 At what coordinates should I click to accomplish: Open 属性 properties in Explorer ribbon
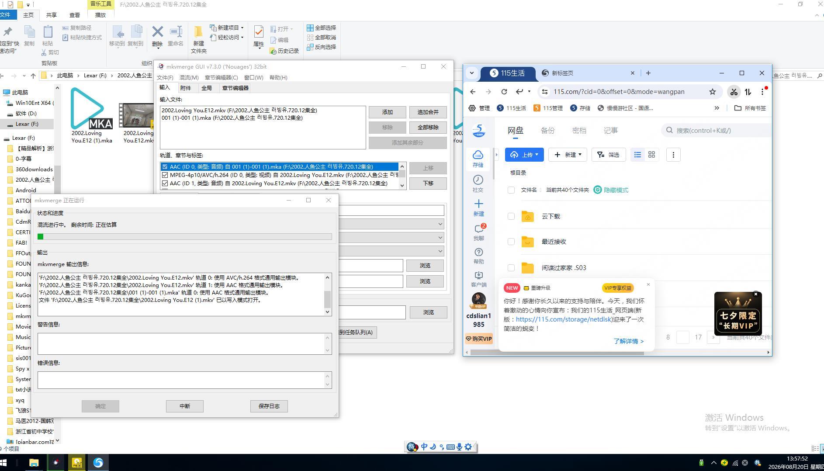pos(259,36)
